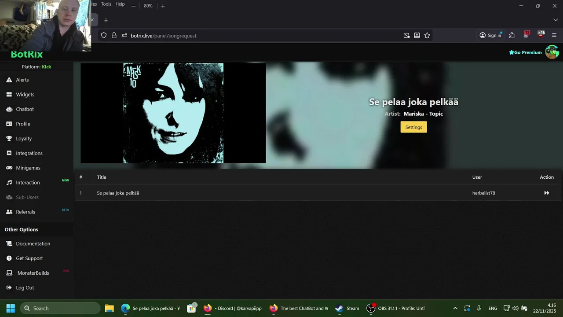563x317 pixels.
Task: Click the taskbar Search box
Action: 60,308
